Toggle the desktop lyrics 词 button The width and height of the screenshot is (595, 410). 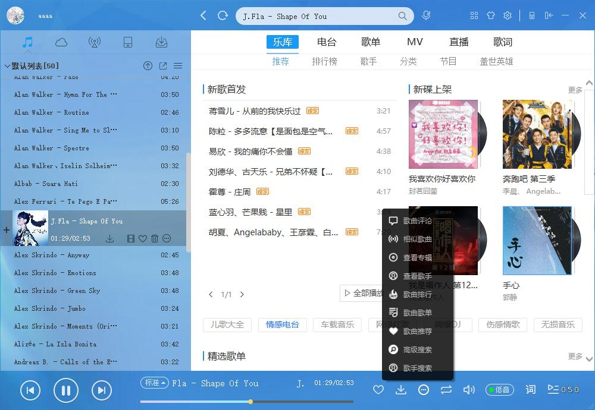pyautogui.click(x=531, y=390)
